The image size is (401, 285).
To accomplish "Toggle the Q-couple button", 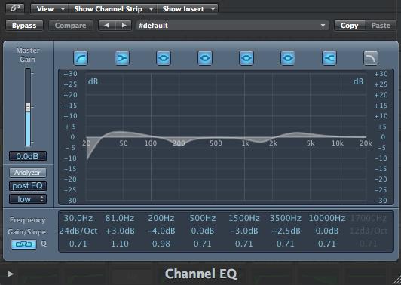I will [x=24, y=244].
